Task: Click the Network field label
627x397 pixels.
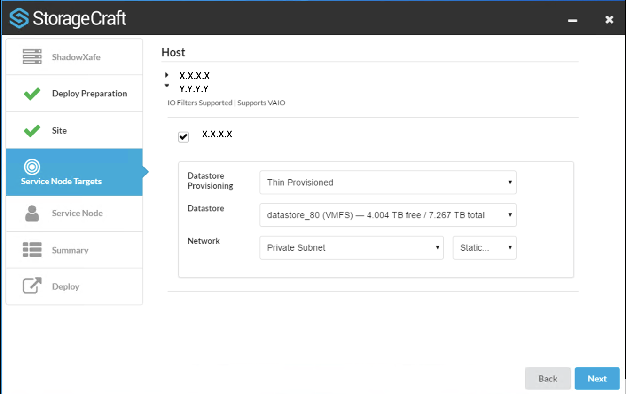Action: 204,241
